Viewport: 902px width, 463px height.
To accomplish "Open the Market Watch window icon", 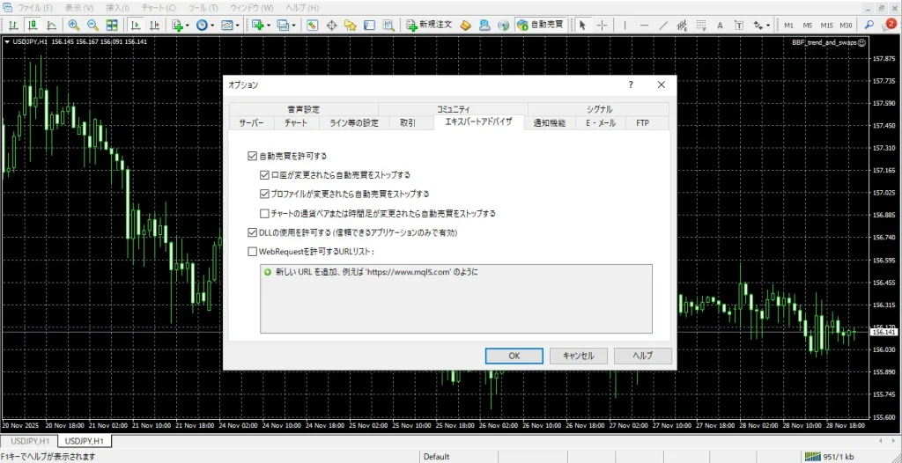I will (x=313, y=26).
